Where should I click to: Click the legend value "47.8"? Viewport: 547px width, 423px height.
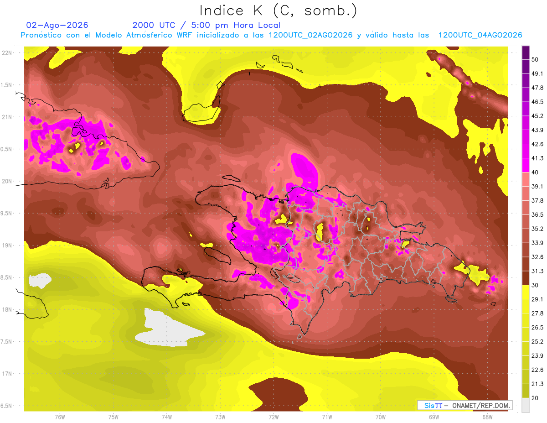[x=537, y=88]
